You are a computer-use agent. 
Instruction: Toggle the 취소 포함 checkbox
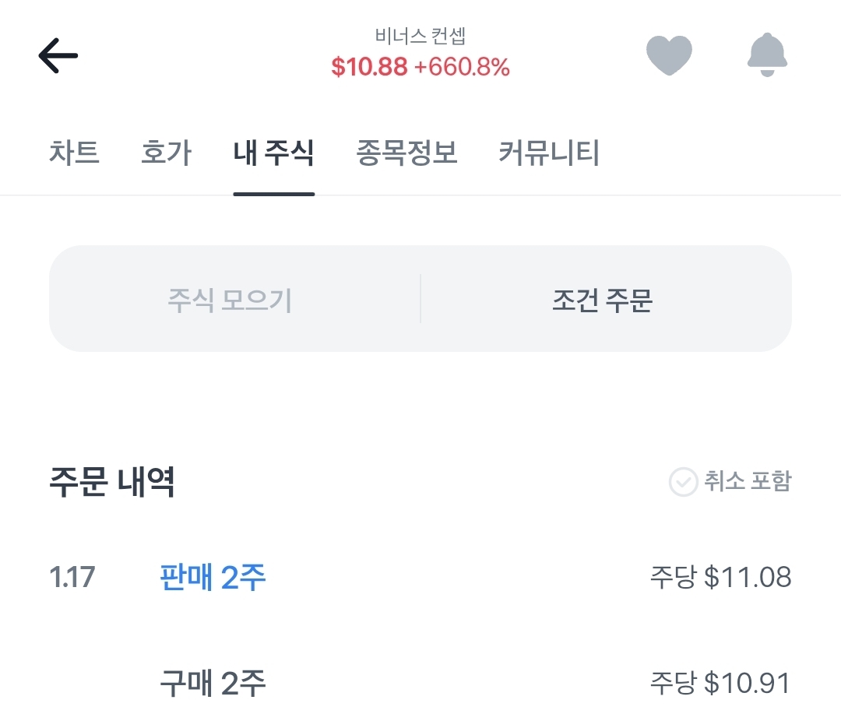(683, 482)
